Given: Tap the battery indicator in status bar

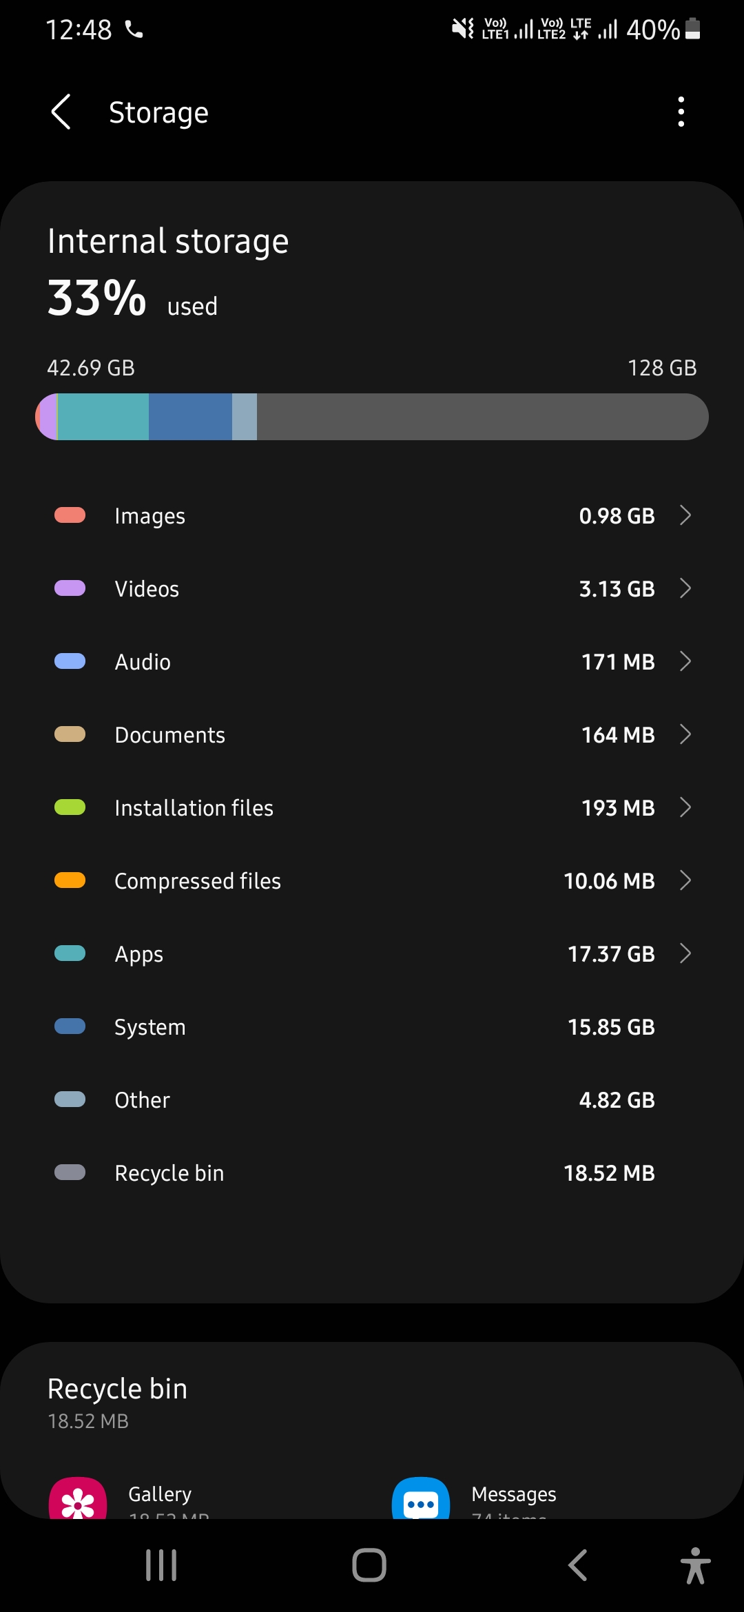Looking at the screenshot, I should pos(692,29).
